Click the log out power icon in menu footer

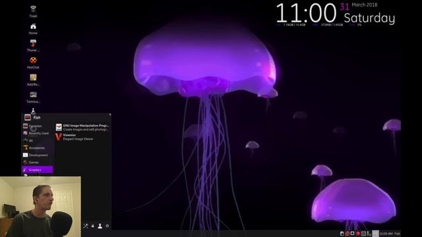point(107,226)
